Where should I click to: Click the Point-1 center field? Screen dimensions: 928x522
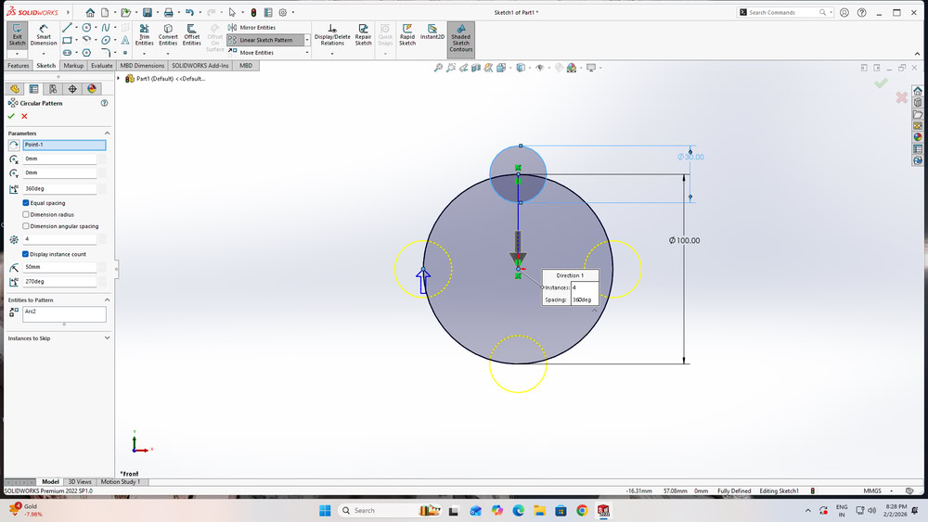point(64,145)
